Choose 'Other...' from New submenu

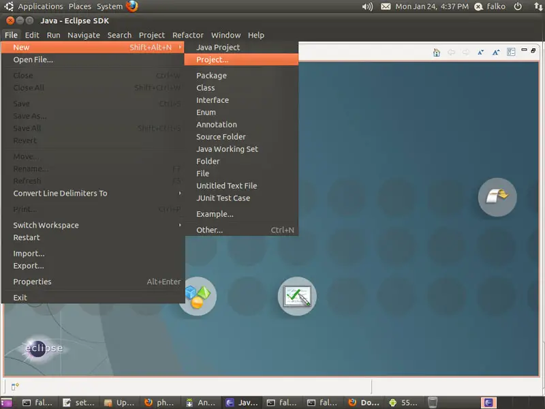click(x=242, y=230)
